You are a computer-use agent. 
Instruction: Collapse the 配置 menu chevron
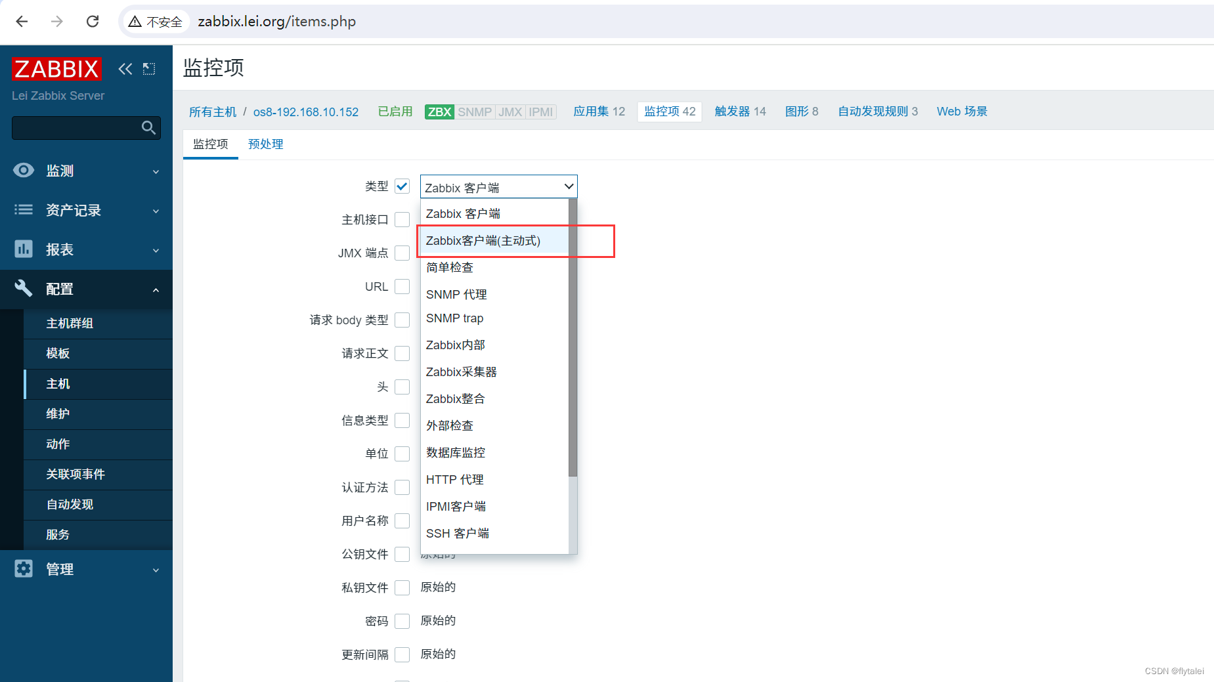pyautogui.click(x=156, y=289)
